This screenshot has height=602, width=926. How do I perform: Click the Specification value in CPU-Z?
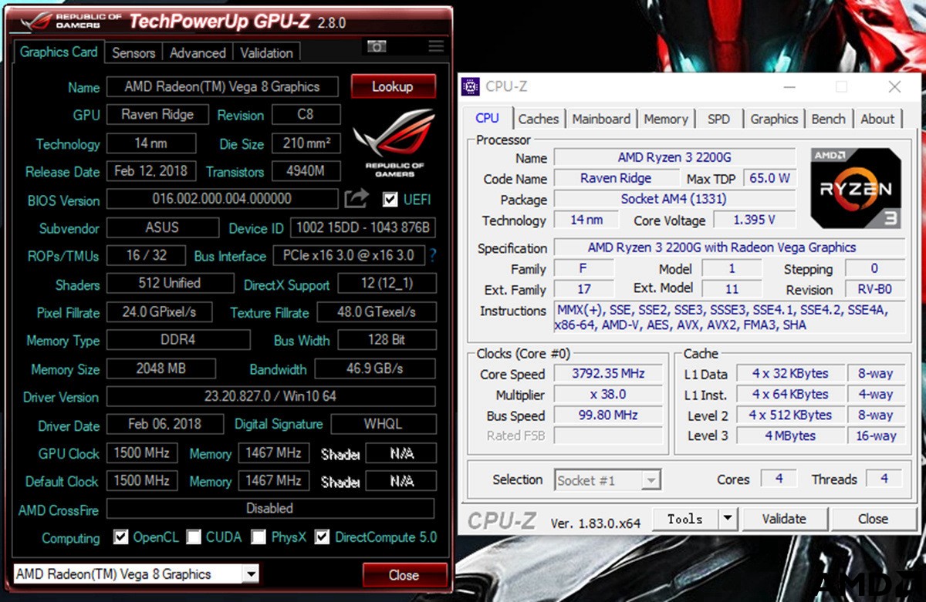(729, 248)
